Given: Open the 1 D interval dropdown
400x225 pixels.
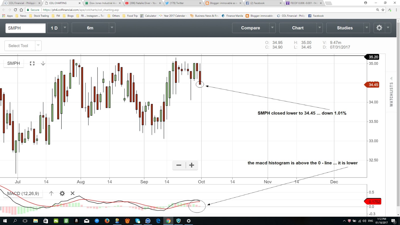Looking at the screenshot, I should click(x=64, y=28).
